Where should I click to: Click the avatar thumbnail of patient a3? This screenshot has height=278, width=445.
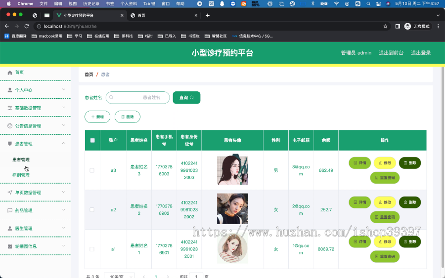pyautogui.click(x=232, y=169)
